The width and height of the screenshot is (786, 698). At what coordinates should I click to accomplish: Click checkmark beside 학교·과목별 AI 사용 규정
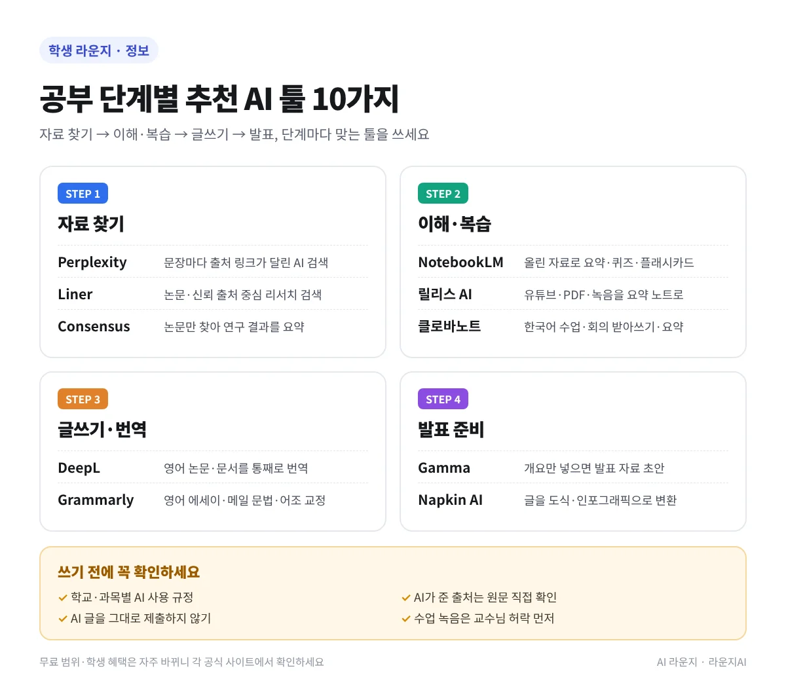click(63, 597)
